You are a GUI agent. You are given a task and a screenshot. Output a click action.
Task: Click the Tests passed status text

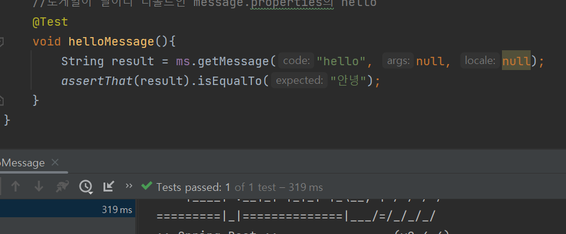(239, 187)
